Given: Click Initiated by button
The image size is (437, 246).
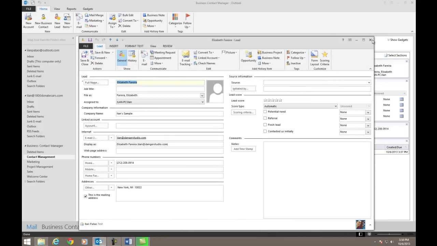Looking at the screenshot, I should (243, 88).
